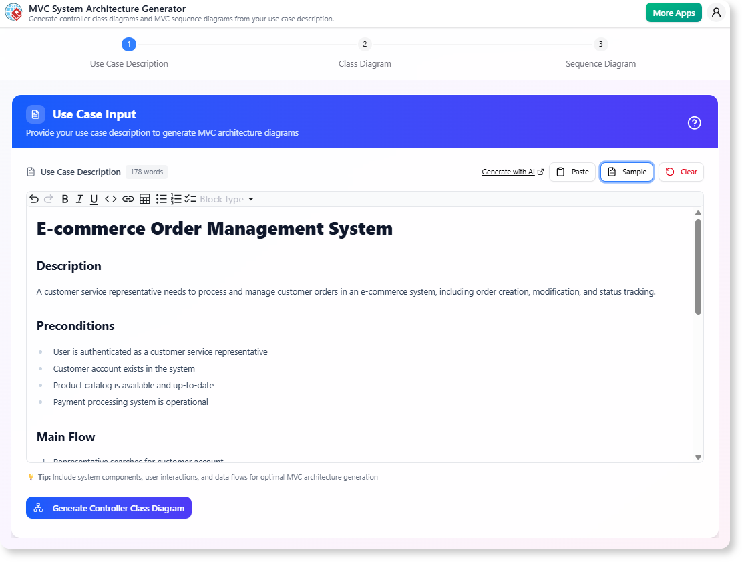
Task: Insert a checklist from the toolbar
Action: (190, 199)
